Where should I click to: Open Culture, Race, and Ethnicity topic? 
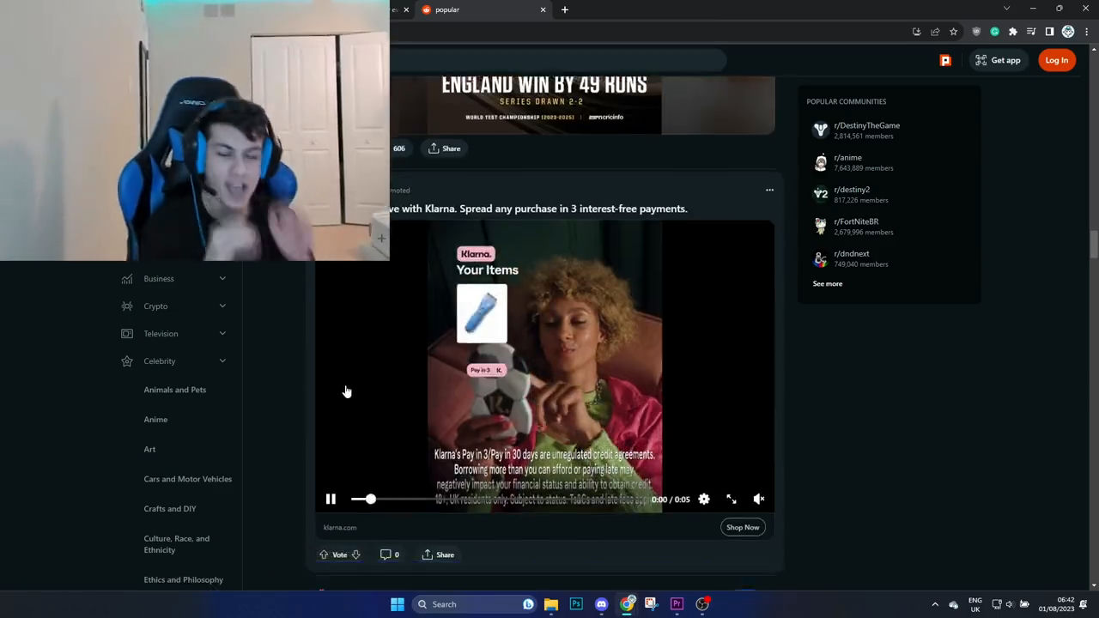[x=177, y=544]
